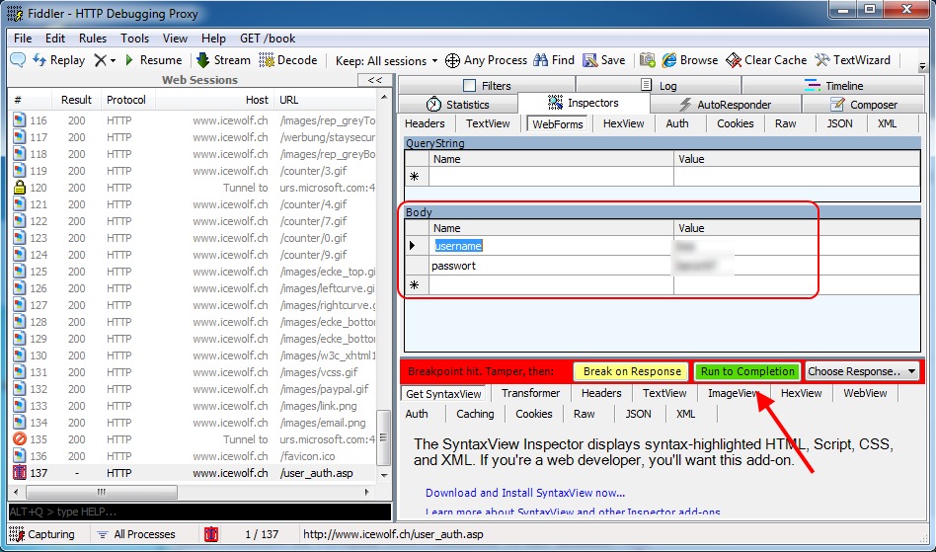Open the File menu
Viewport: 936px width, 552px height.
(23, 39)
